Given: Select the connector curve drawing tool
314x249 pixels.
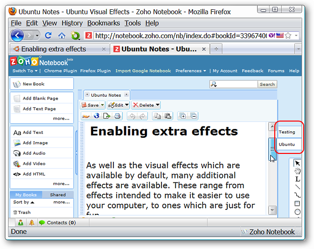Looking at the screenshot, I should click(x=298, y=195).
